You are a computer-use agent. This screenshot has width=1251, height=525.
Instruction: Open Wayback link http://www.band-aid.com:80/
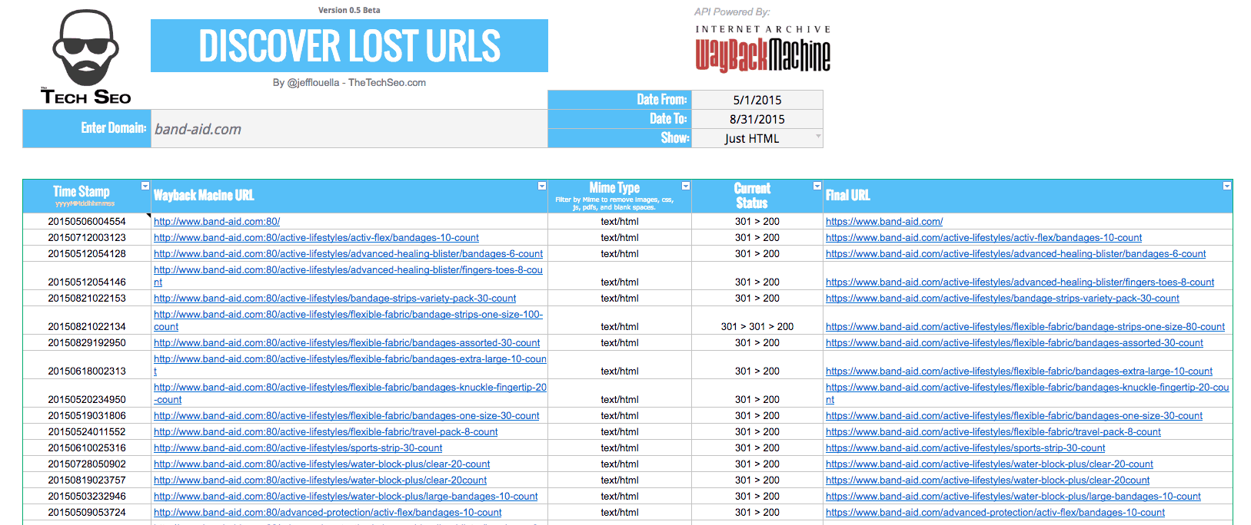[217, 222]
